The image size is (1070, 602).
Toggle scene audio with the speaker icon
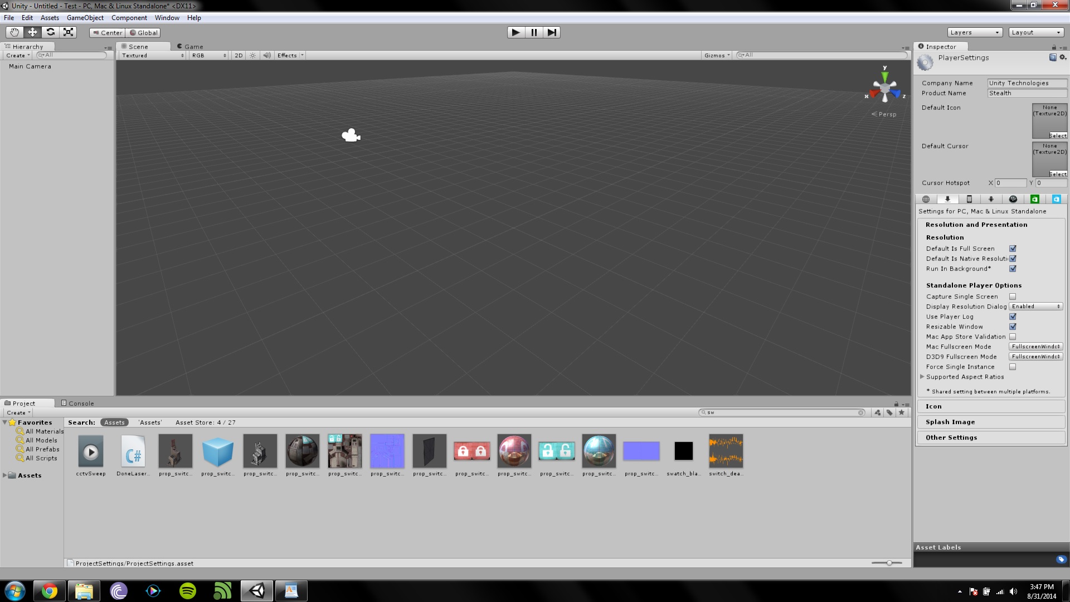(x=267, y=55)
